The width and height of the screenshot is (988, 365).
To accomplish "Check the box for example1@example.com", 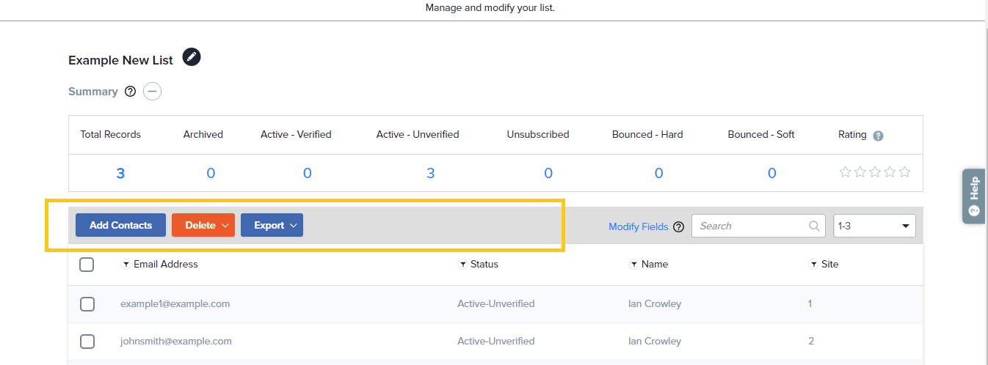I will [87, 303].
